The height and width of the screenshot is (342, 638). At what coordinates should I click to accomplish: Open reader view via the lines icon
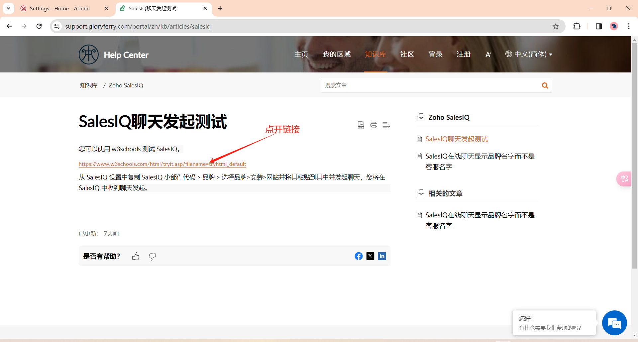pyautogui.click(x=386, y=125)
